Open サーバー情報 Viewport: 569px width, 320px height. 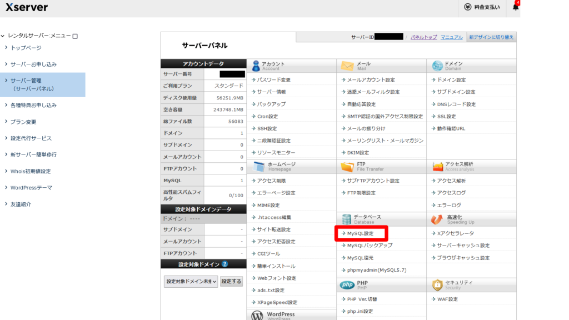pyautogui.click(x=271, y=92)
